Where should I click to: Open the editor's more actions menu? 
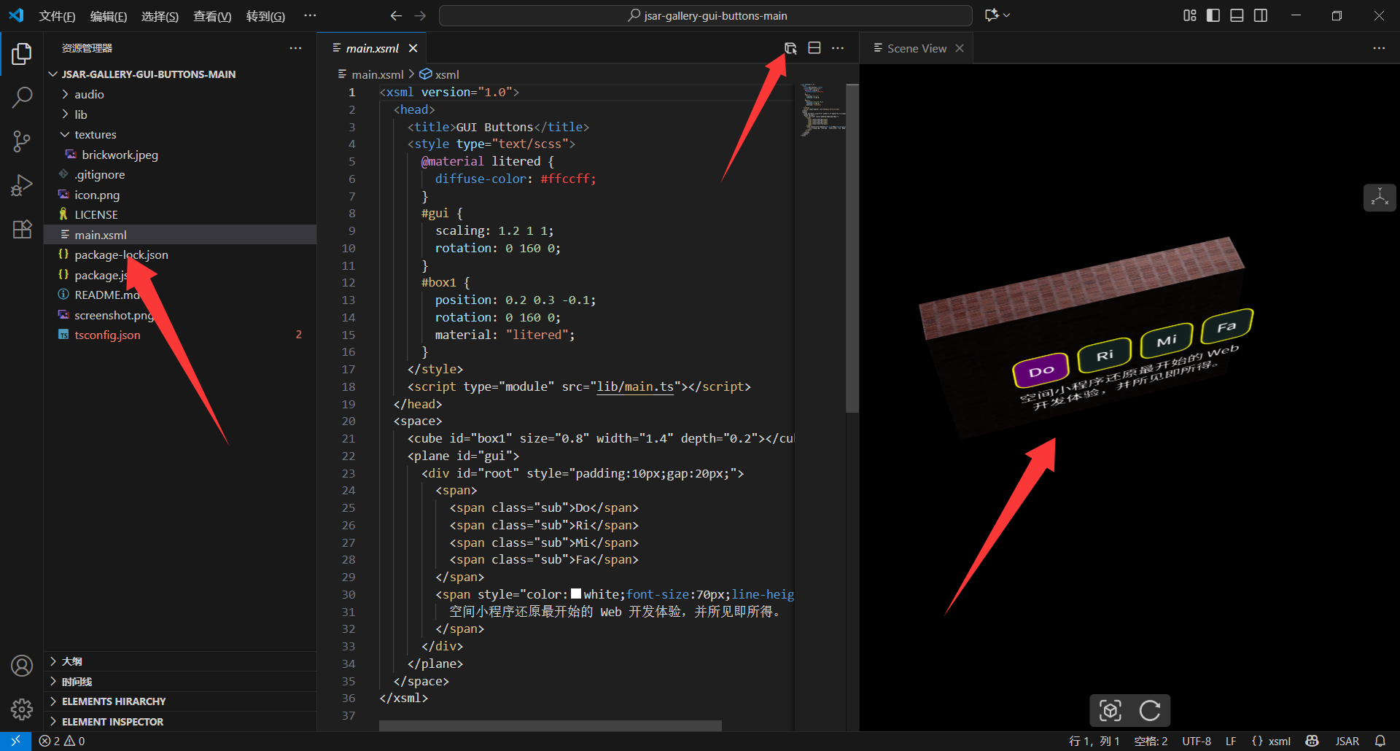(x=838, y=48)
